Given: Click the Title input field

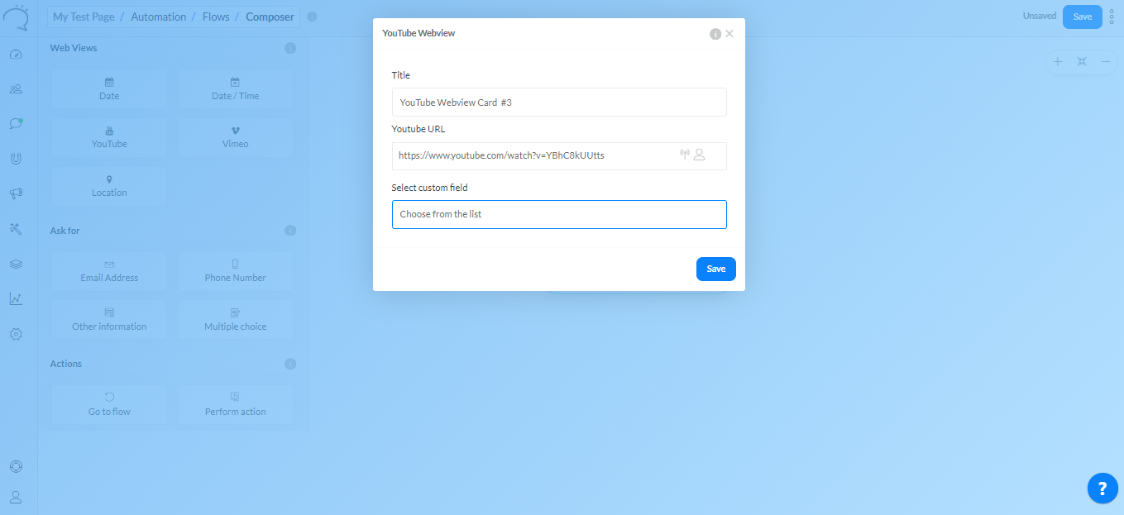Looking at the screenshot, I should (x=559, y=103).
